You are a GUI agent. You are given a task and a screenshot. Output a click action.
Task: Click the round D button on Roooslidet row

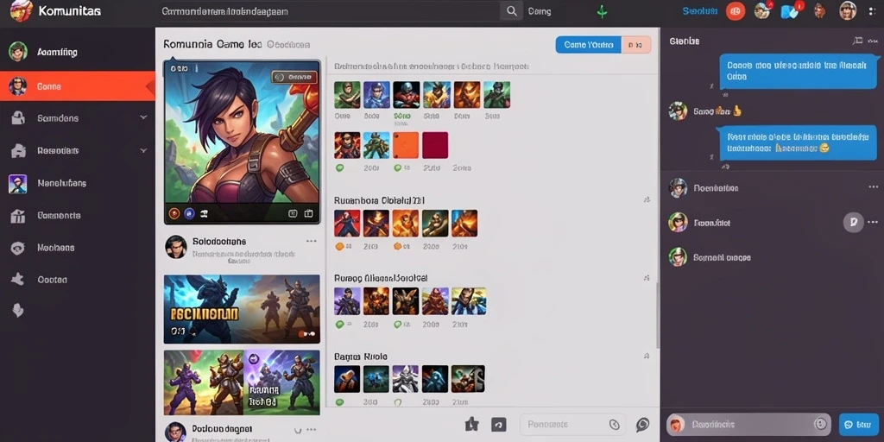coord(854,222)
